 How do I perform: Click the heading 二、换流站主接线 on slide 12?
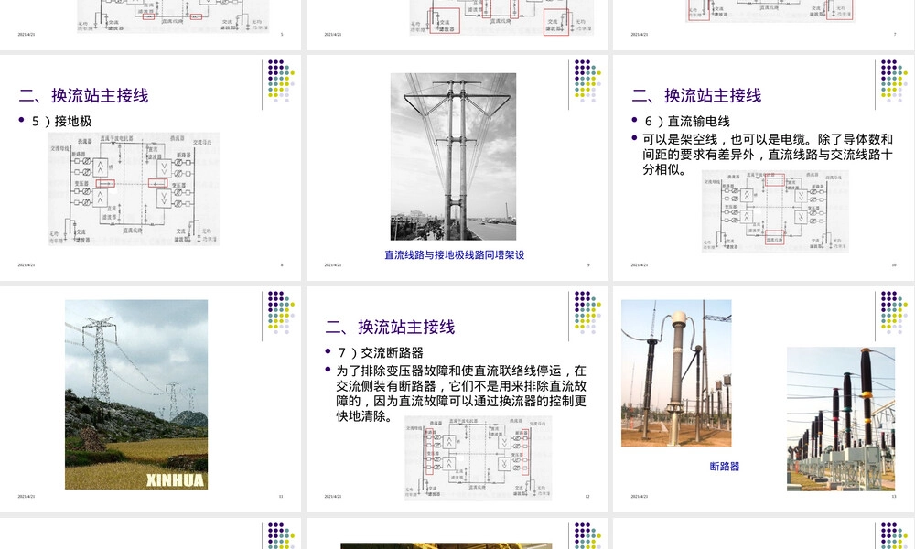coord(390,328)
